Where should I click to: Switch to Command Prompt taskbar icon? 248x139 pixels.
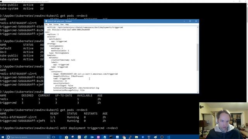(111, 137)
